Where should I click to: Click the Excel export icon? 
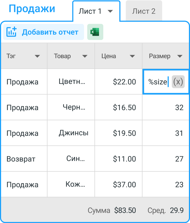pyautogui.click(x=95, y=32)
